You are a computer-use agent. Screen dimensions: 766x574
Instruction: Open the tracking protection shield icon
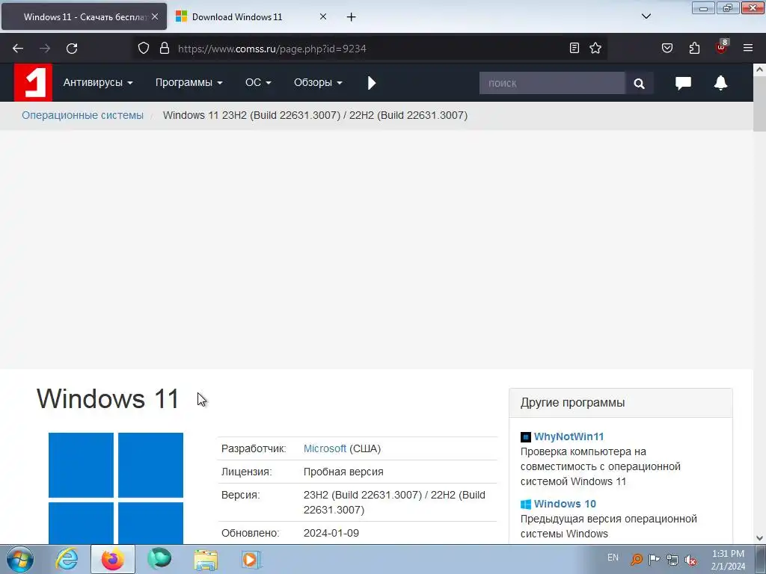(143, 48)
